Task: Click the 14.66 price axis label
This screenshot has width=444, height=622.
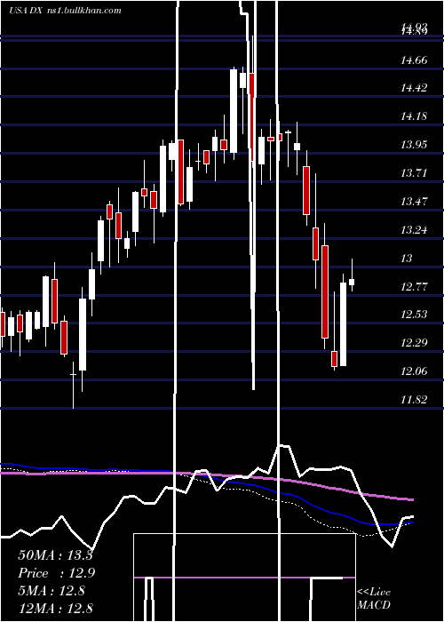Action: point(414,60)
